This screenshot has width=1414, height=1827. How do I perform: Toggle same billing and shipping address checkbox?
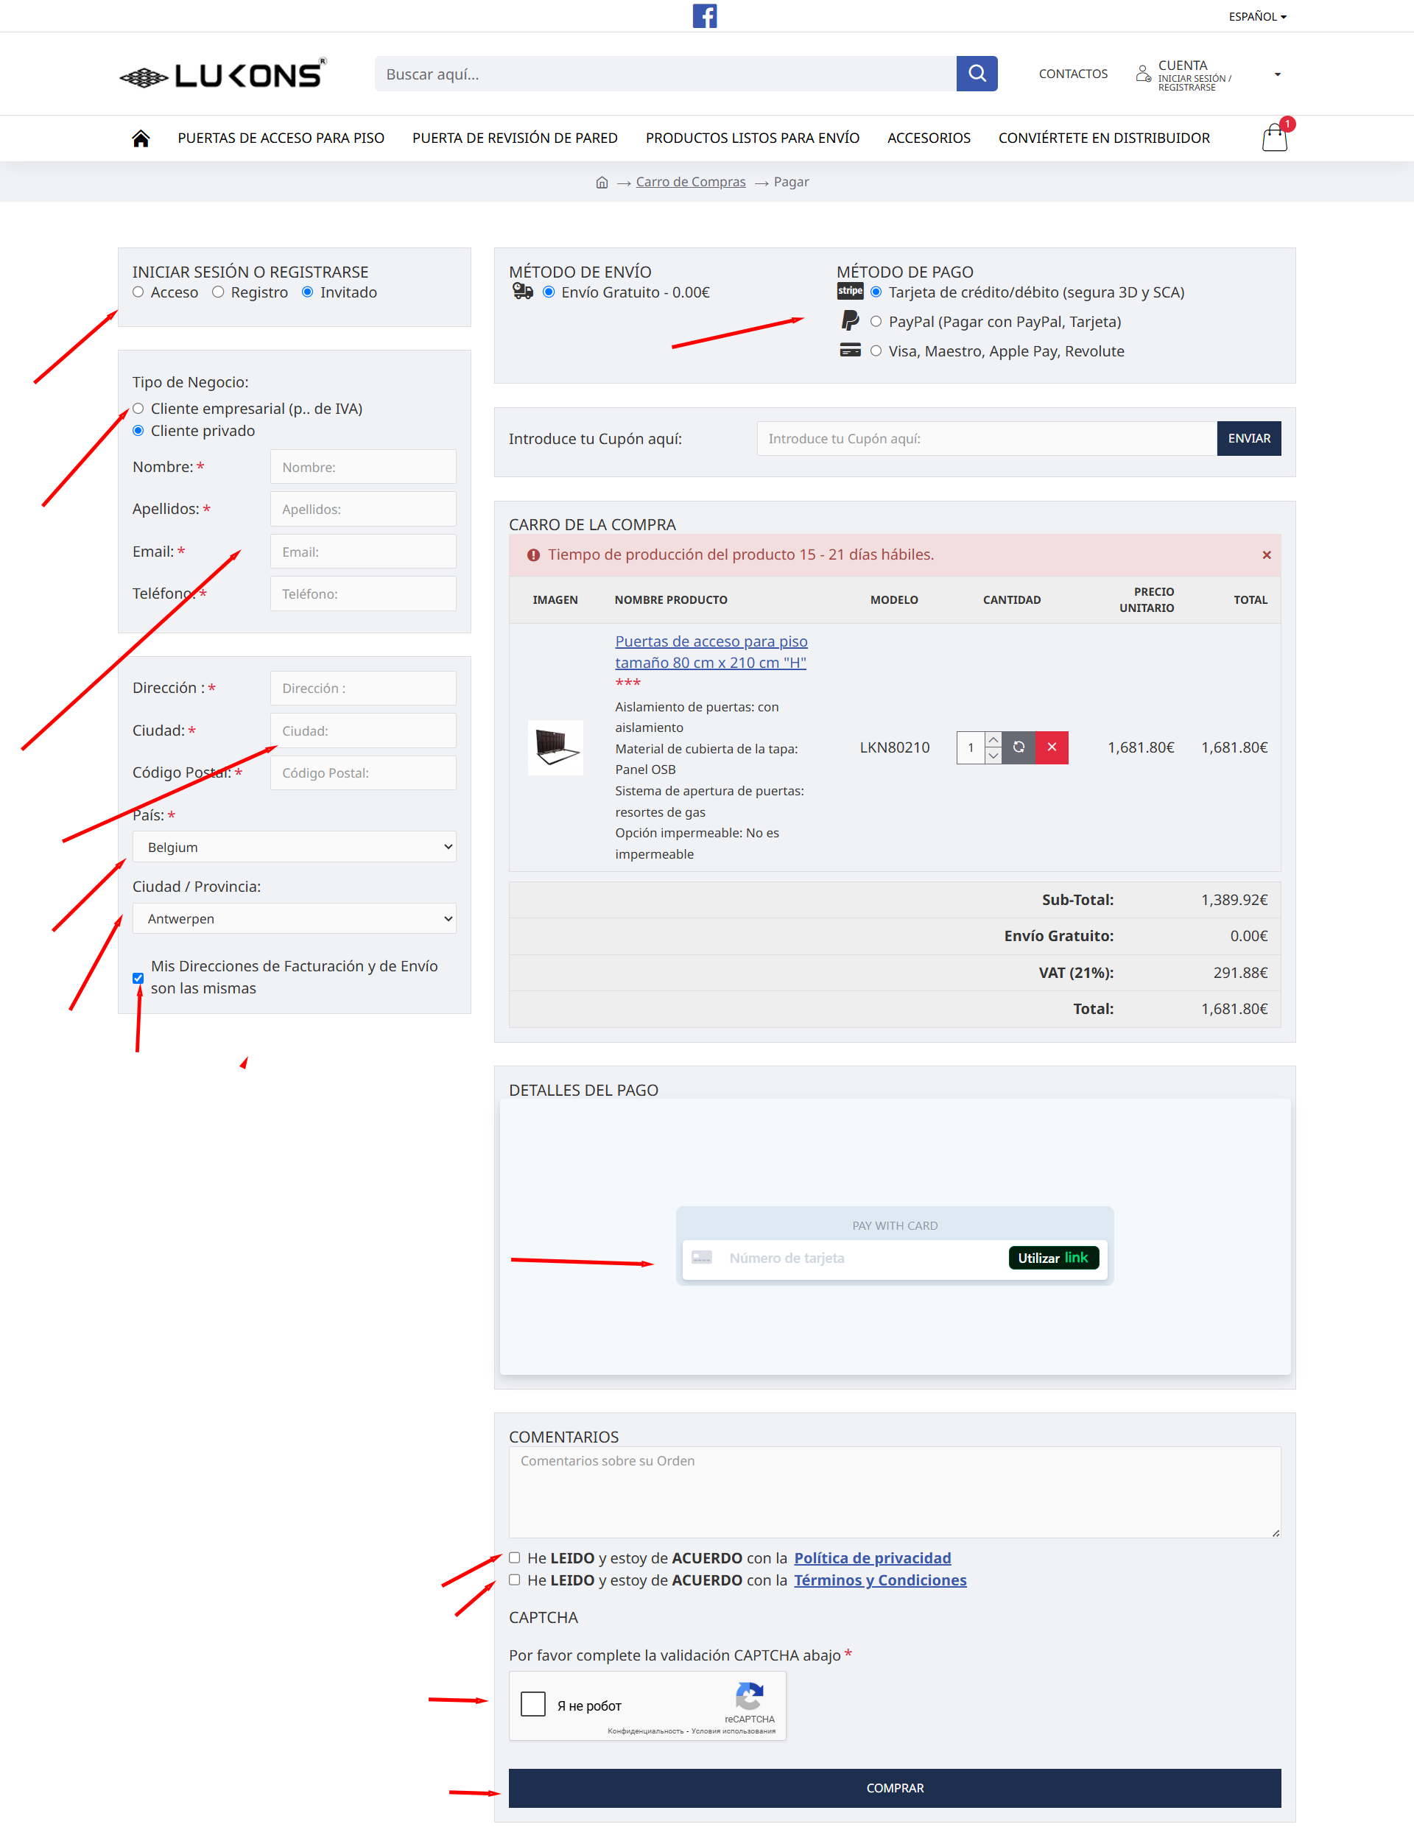138,978
